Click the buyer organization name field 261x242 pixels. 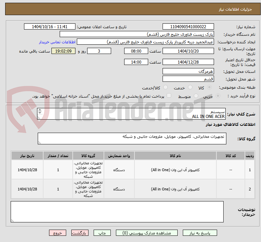click(x=137, y=34)
